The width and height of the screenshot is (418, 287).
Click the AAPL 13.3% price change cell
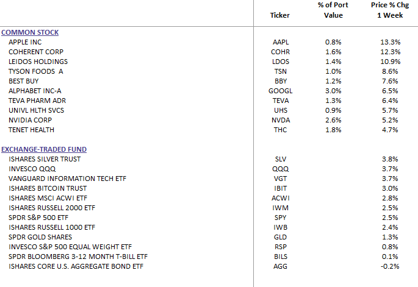coord(391,42)
